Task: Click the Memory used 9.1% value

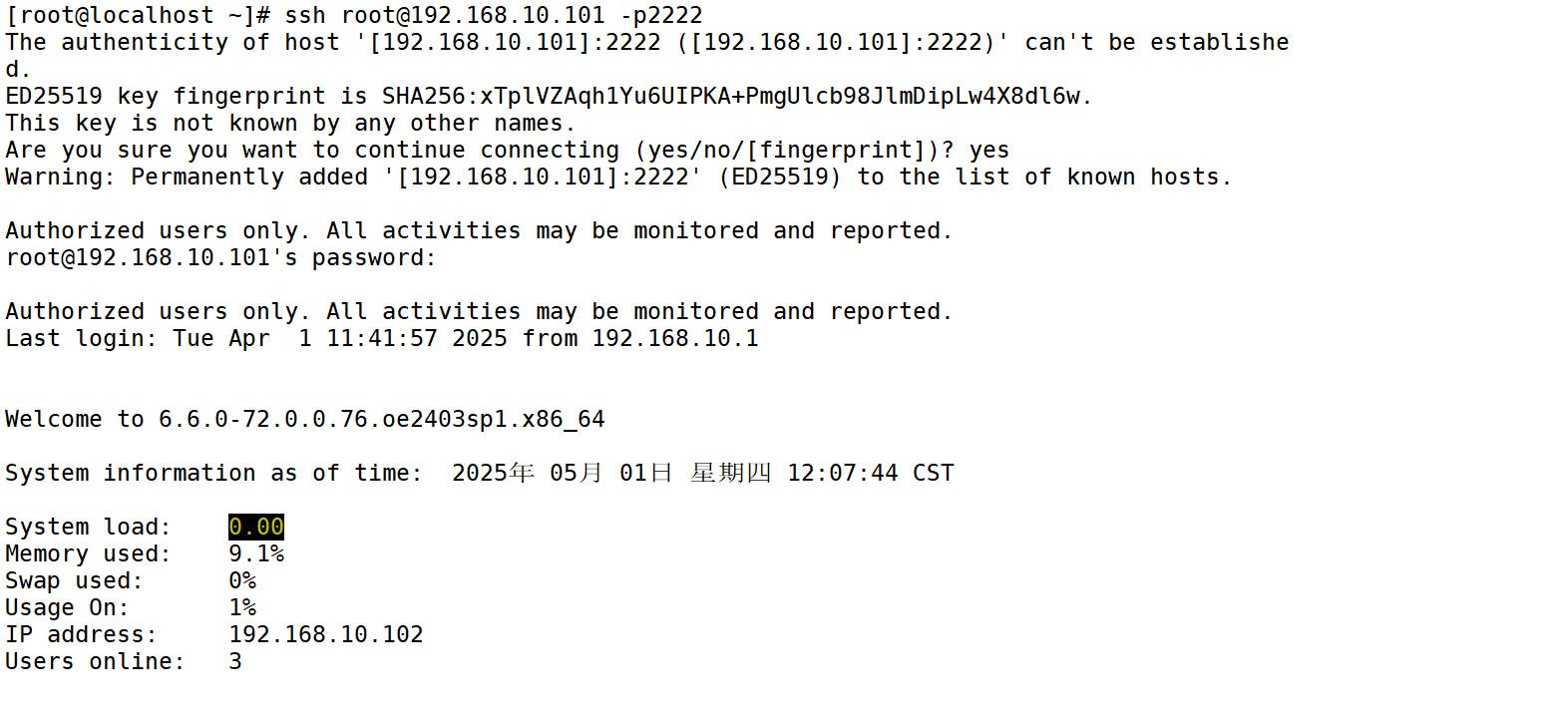Action: click(x=256, y=553)
